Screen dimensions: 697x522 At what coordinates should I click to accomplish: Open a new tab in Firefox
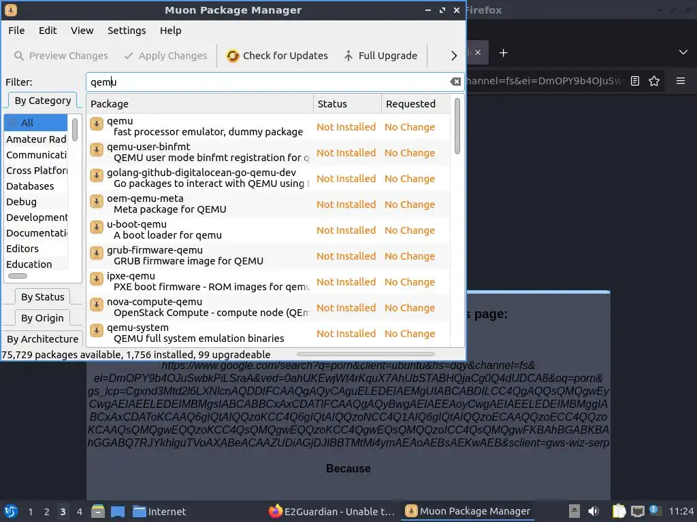tap(503, 53)
